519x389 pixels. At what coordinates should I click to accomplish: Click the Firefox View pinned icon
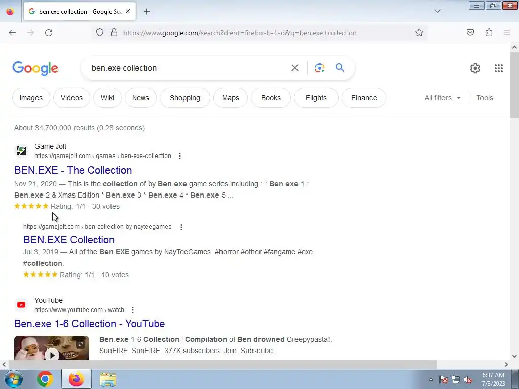tap(10, 12)
